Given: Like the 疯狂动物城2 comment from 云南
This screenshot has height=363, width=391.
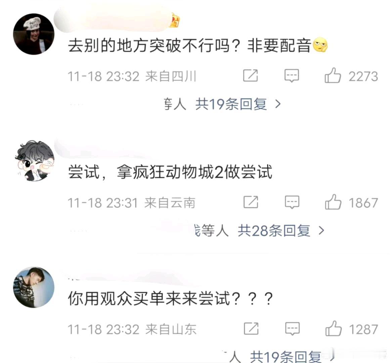Looking at the screenshot, I should pos(333,202).
